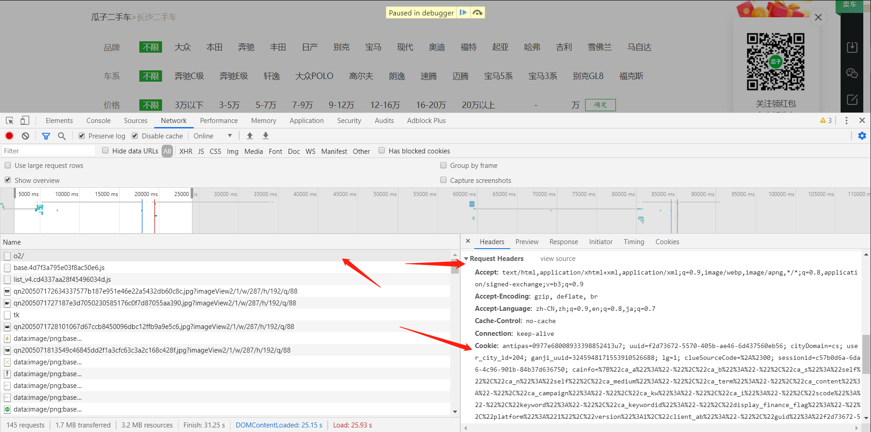Select the tk request row
This screenshot has height=432, width=871.
[x=226, y=314]
